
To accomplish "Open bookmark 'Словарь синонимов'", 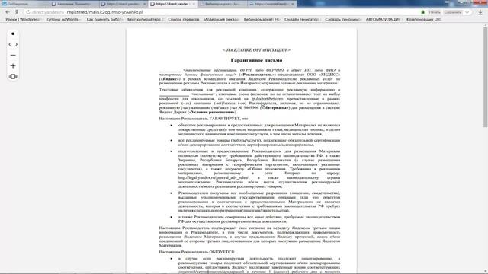I will coord(343,19).
